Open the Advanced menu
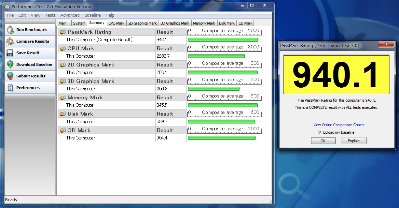This screenshot has width=399, height=208. [70, 15]
